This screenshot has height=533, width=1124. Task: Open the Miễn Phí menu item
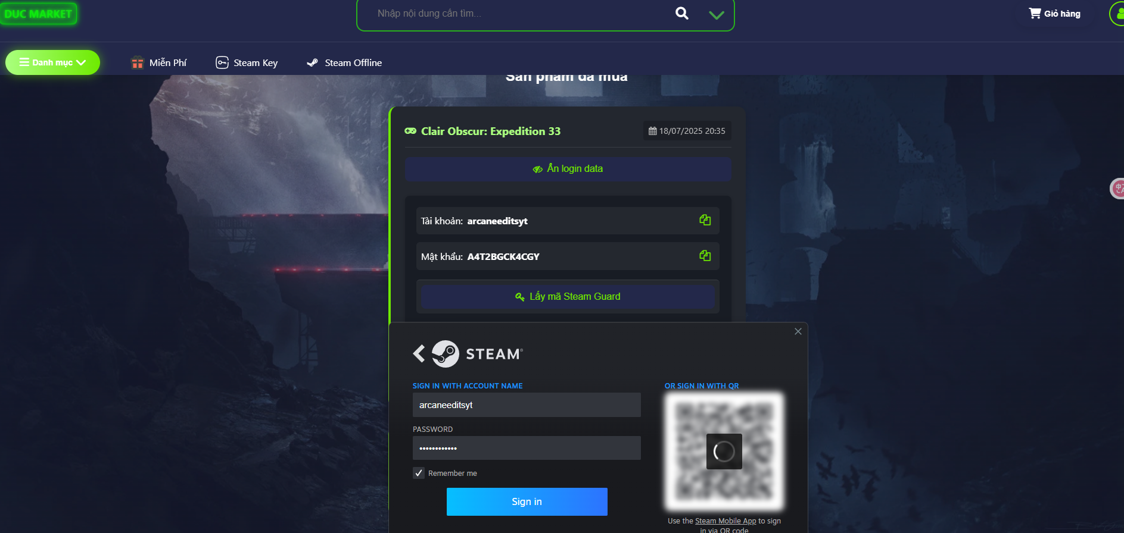pyautogui.click(x=159, y=62)
